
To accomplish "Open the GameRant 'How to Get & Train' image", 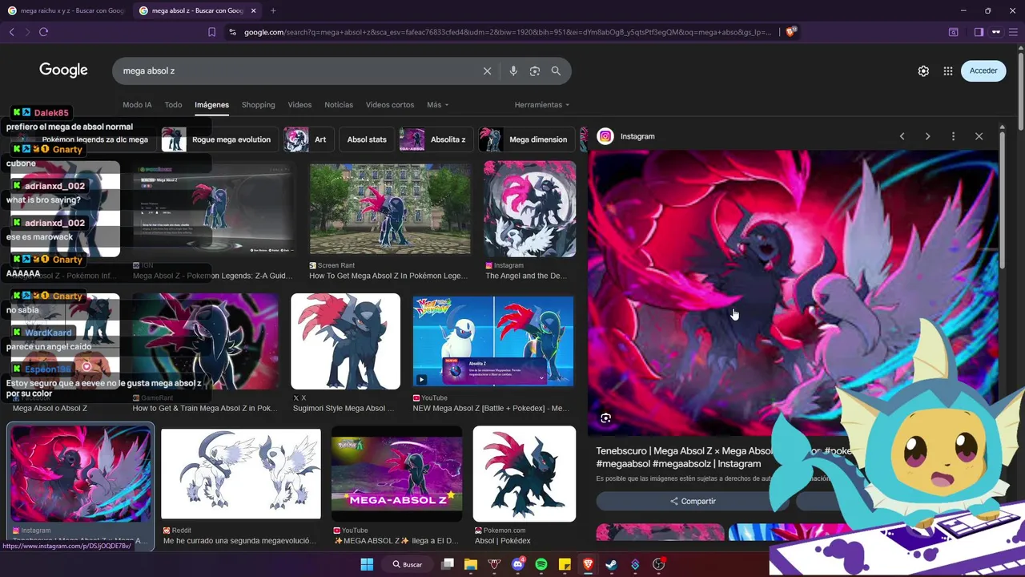I will coord(205,341).
